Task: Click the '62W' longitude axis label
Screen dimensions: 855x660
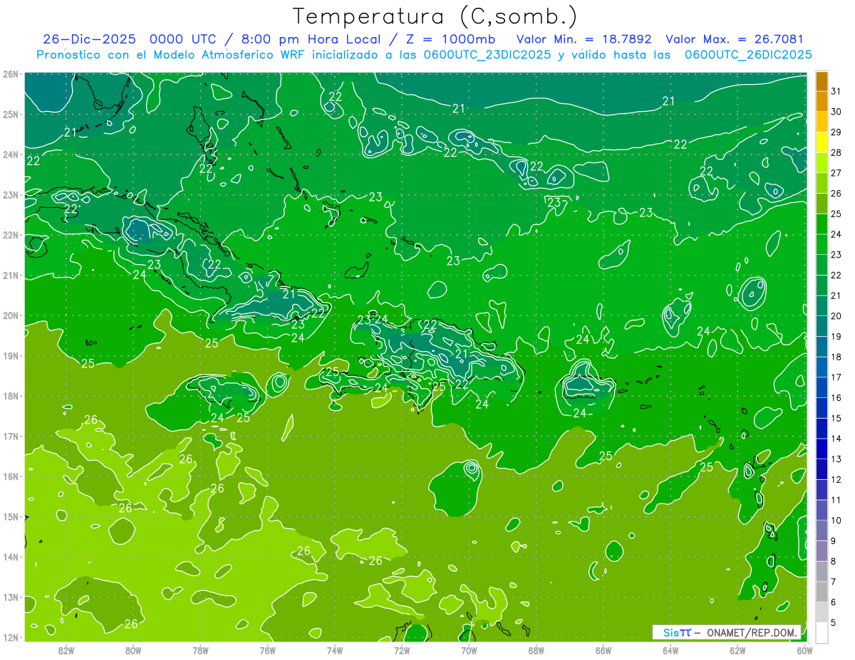Action: click(x=738, y=650)
